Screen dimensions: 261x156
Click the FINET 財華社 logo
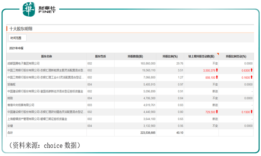[39, 9]
